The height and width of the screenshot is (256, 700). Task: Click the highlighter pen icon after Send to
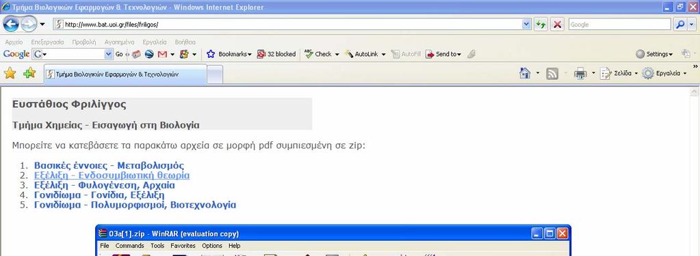click(471, 54)
